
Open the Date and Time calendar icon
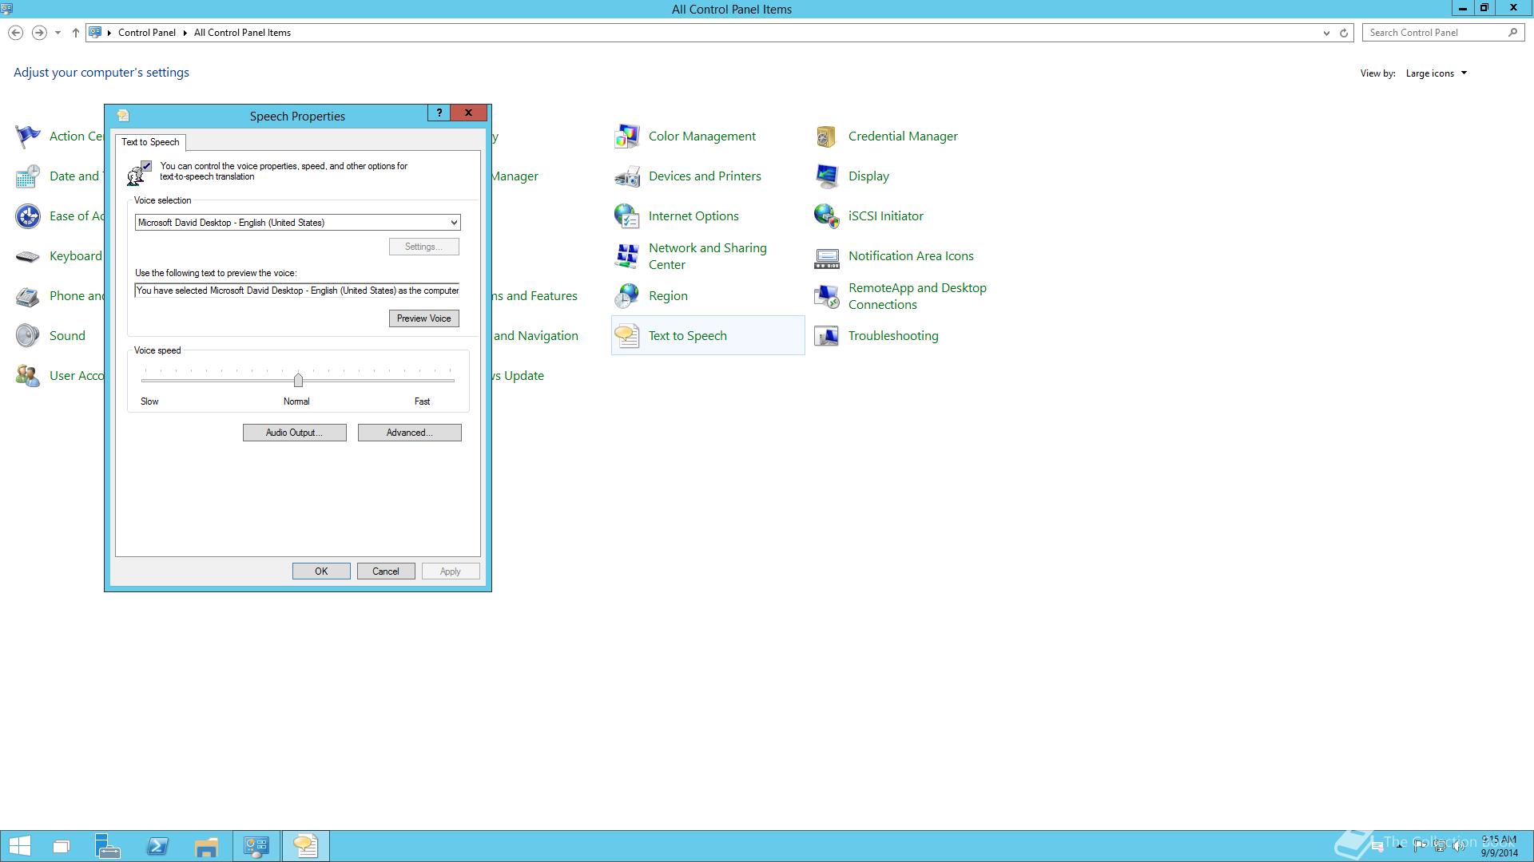tap(28, 176)
